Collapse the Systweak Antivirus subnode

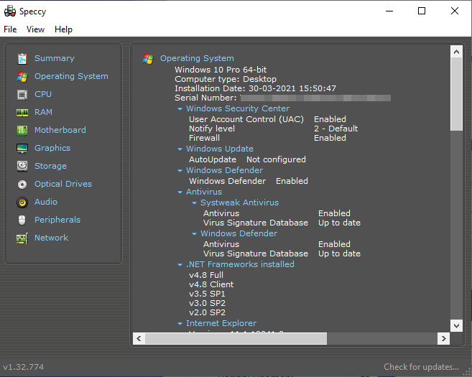(195, 203)
